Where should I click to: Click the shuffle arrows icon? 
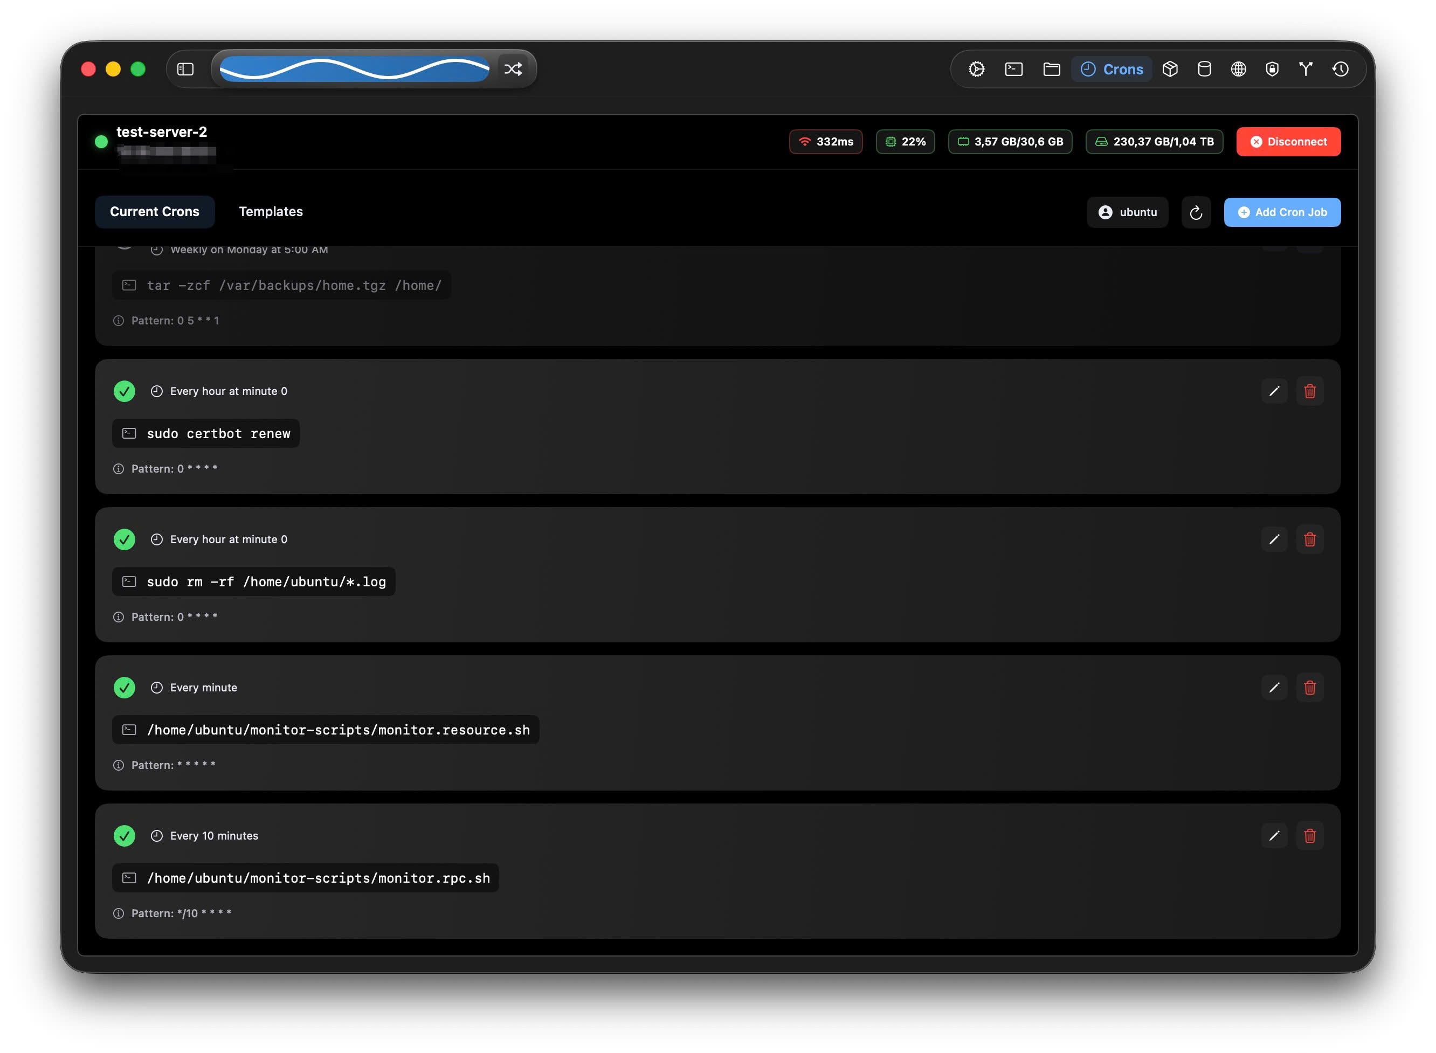(x=513, y=69)
